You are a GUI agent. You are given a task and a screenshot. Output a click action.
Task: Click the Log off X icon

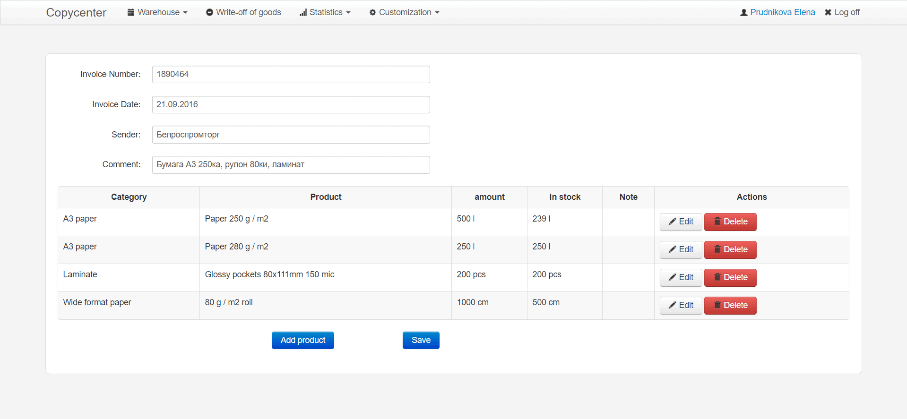point(828,12)
